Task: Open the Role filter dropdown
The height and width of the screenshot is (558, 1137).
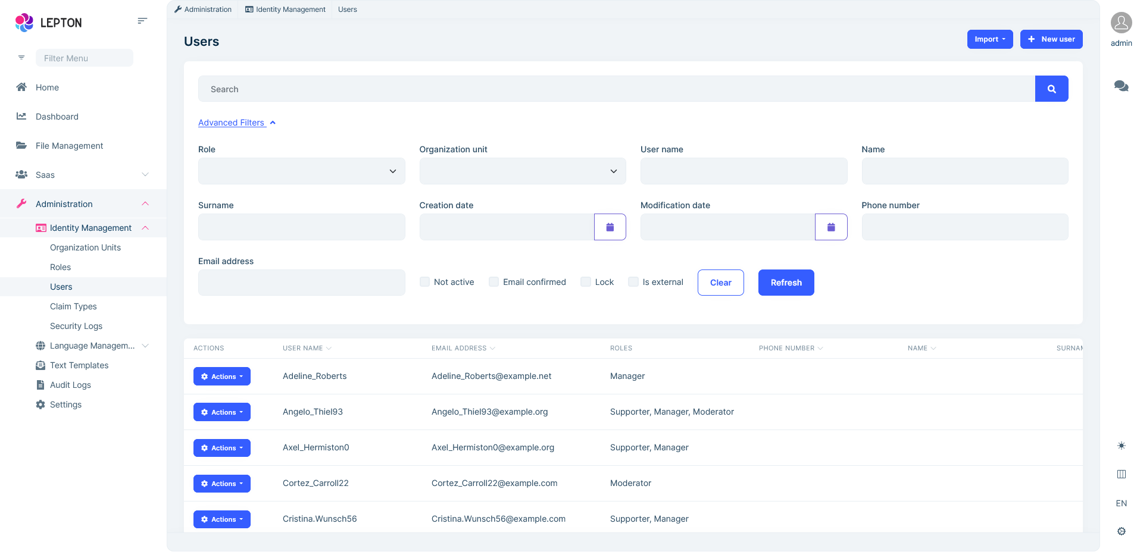Action: (301, 171)
